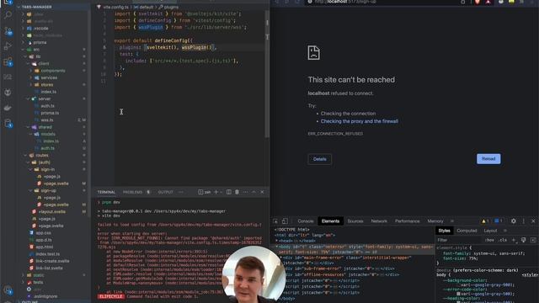Open the Memory tab in DevTools
Screen dimensions: 539x303
[435, 221]
